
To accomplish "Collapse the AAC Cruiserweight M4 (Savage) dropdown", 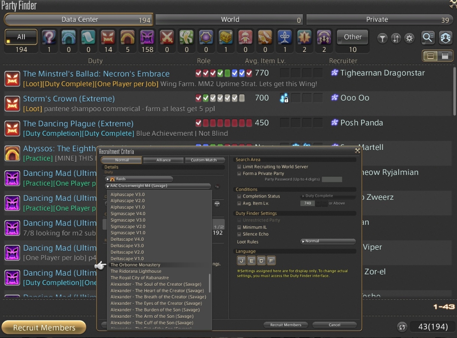I will click(x=158, y=186).
